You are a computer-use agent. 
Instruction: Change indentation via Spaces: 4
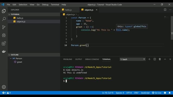pyautogui.click(x=120, y=93)
